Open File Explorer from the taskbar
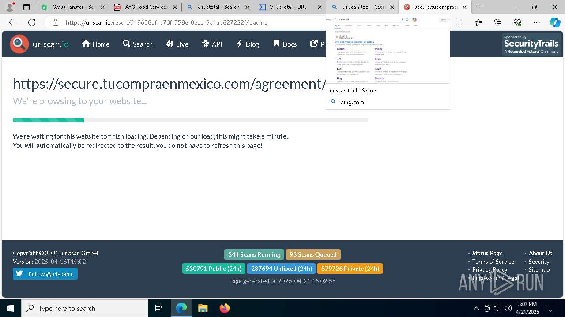Screen dimensions: 565x317 click(x=203, y=308)
